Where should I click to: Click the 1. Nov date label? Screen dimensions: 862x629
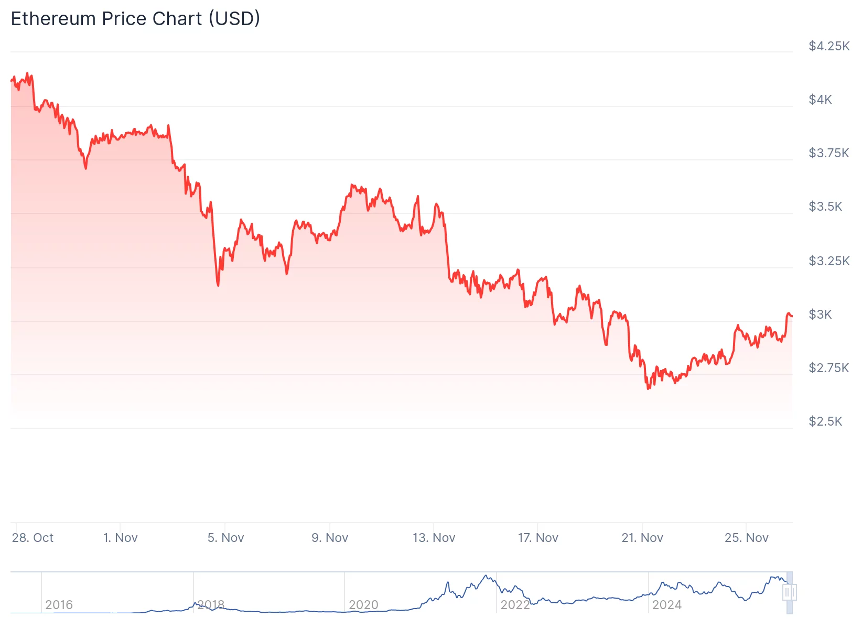coord(120,538)
